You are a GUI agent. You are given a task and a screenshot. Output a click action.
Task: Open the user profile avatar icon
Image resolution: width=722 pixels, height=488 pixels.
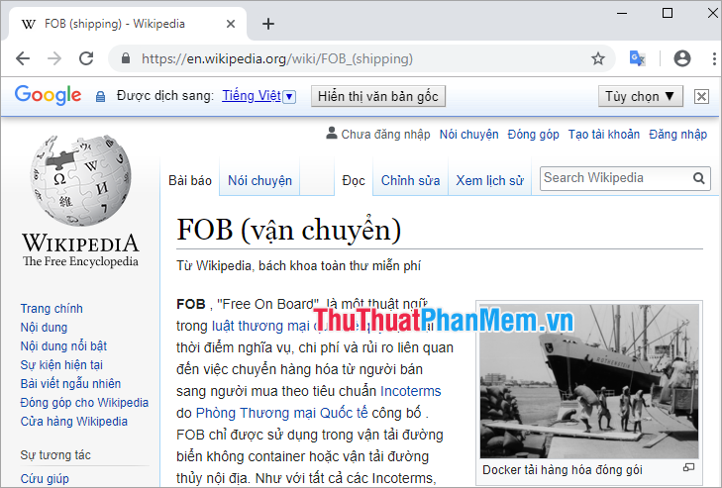(682, 58)
